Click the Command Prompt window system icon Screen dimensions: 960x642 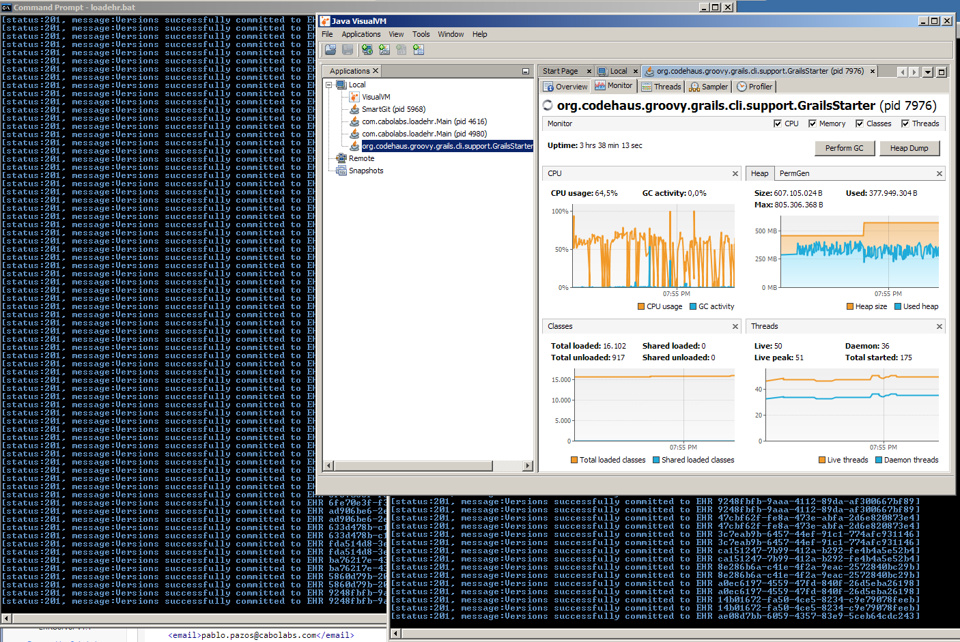click(6, 7)
